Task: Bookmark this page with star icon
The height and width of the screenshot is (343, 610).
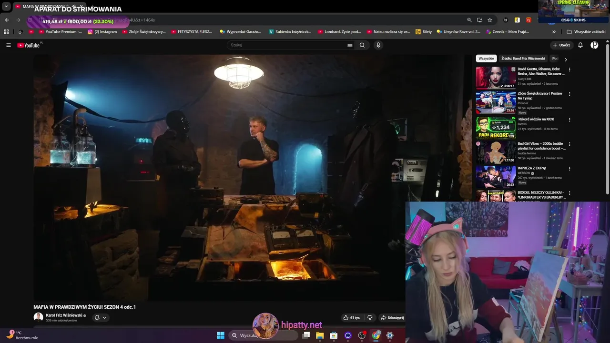Action: 490,20
